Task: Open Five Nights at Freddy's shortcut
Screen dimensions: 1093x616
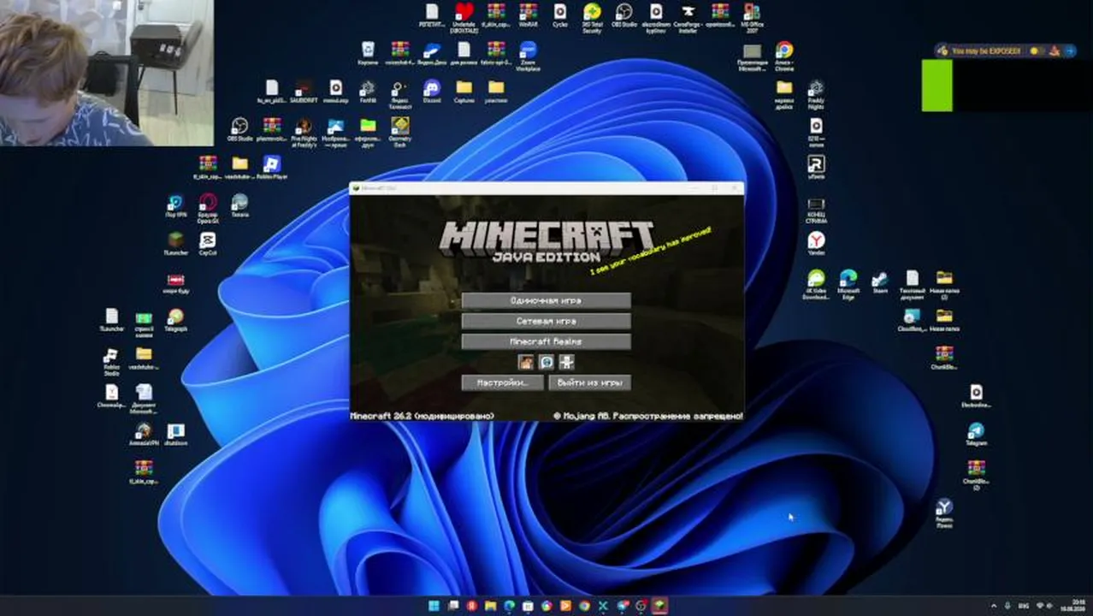Action: (304, 132)
